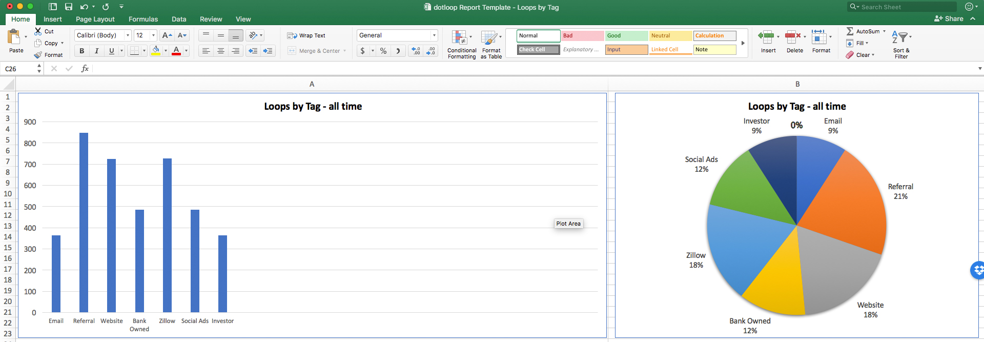The height and width of the screenshot is (342, 984).
Task: Apply the Check Cell style
Action: (538, 49)
